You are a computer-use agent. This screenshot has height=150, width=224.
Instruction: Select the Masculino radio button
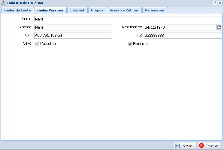coord(37,44)
